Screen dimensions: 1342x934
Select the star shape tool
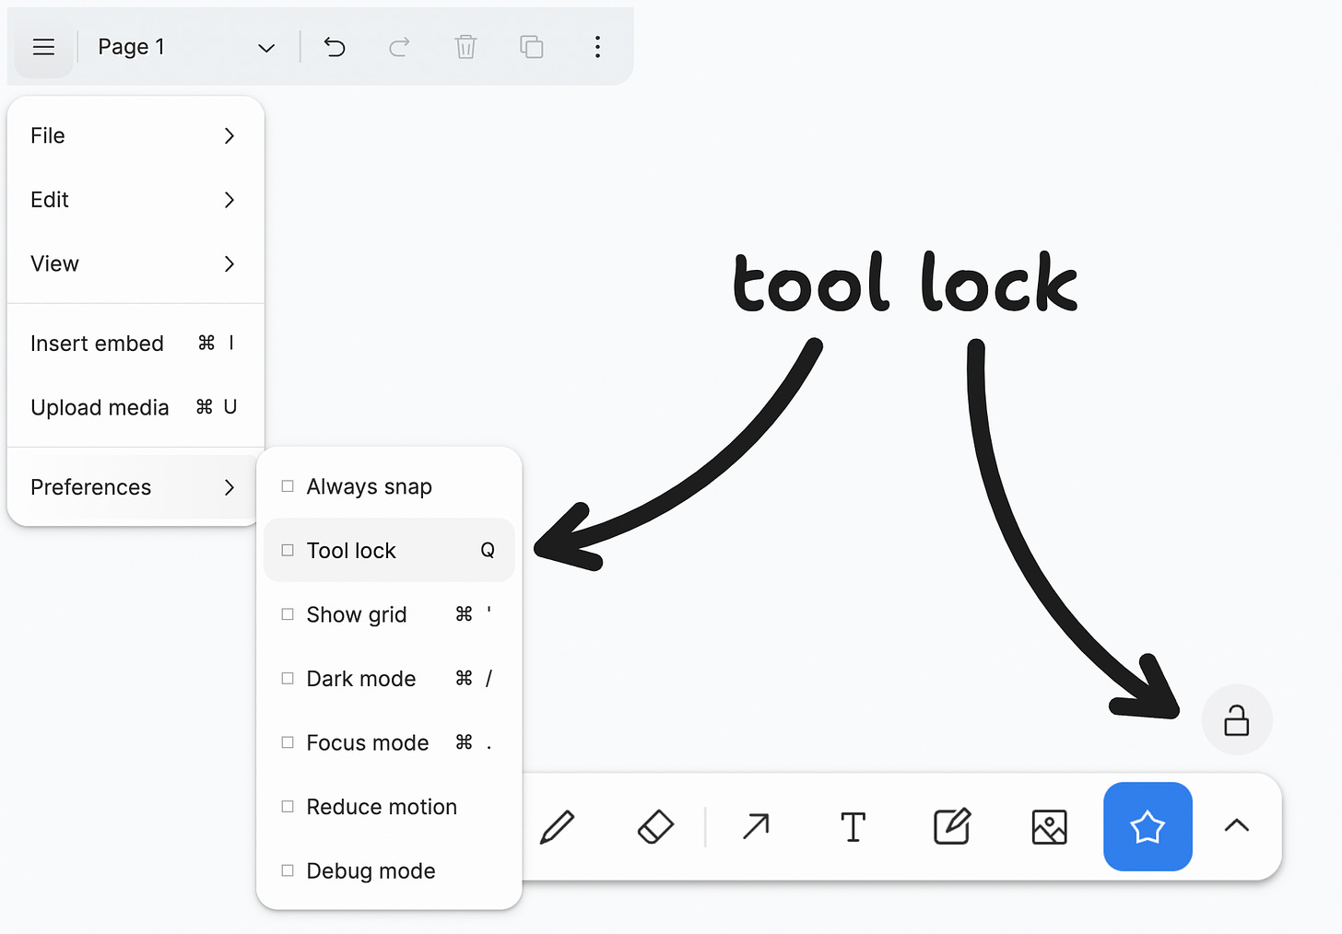point(1148,827)
